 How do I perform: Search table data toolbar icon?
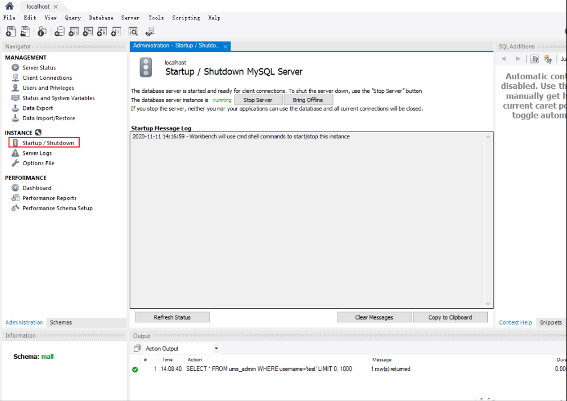click(x=133, y=31)
